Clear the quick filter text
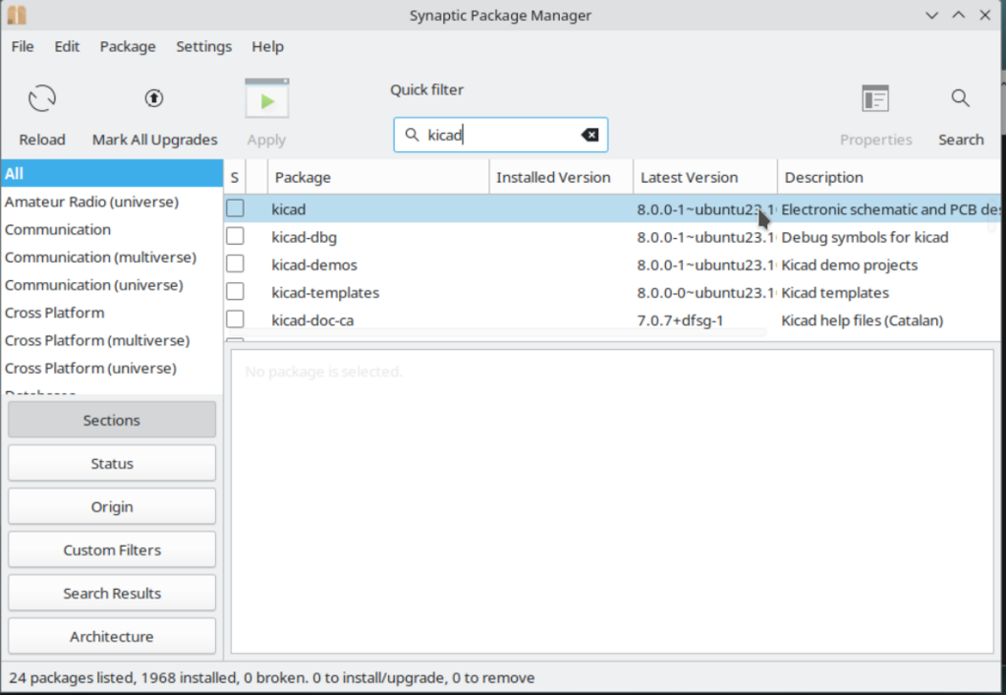The width and height of the screenshot is (1006, 695). coord(589,135)
